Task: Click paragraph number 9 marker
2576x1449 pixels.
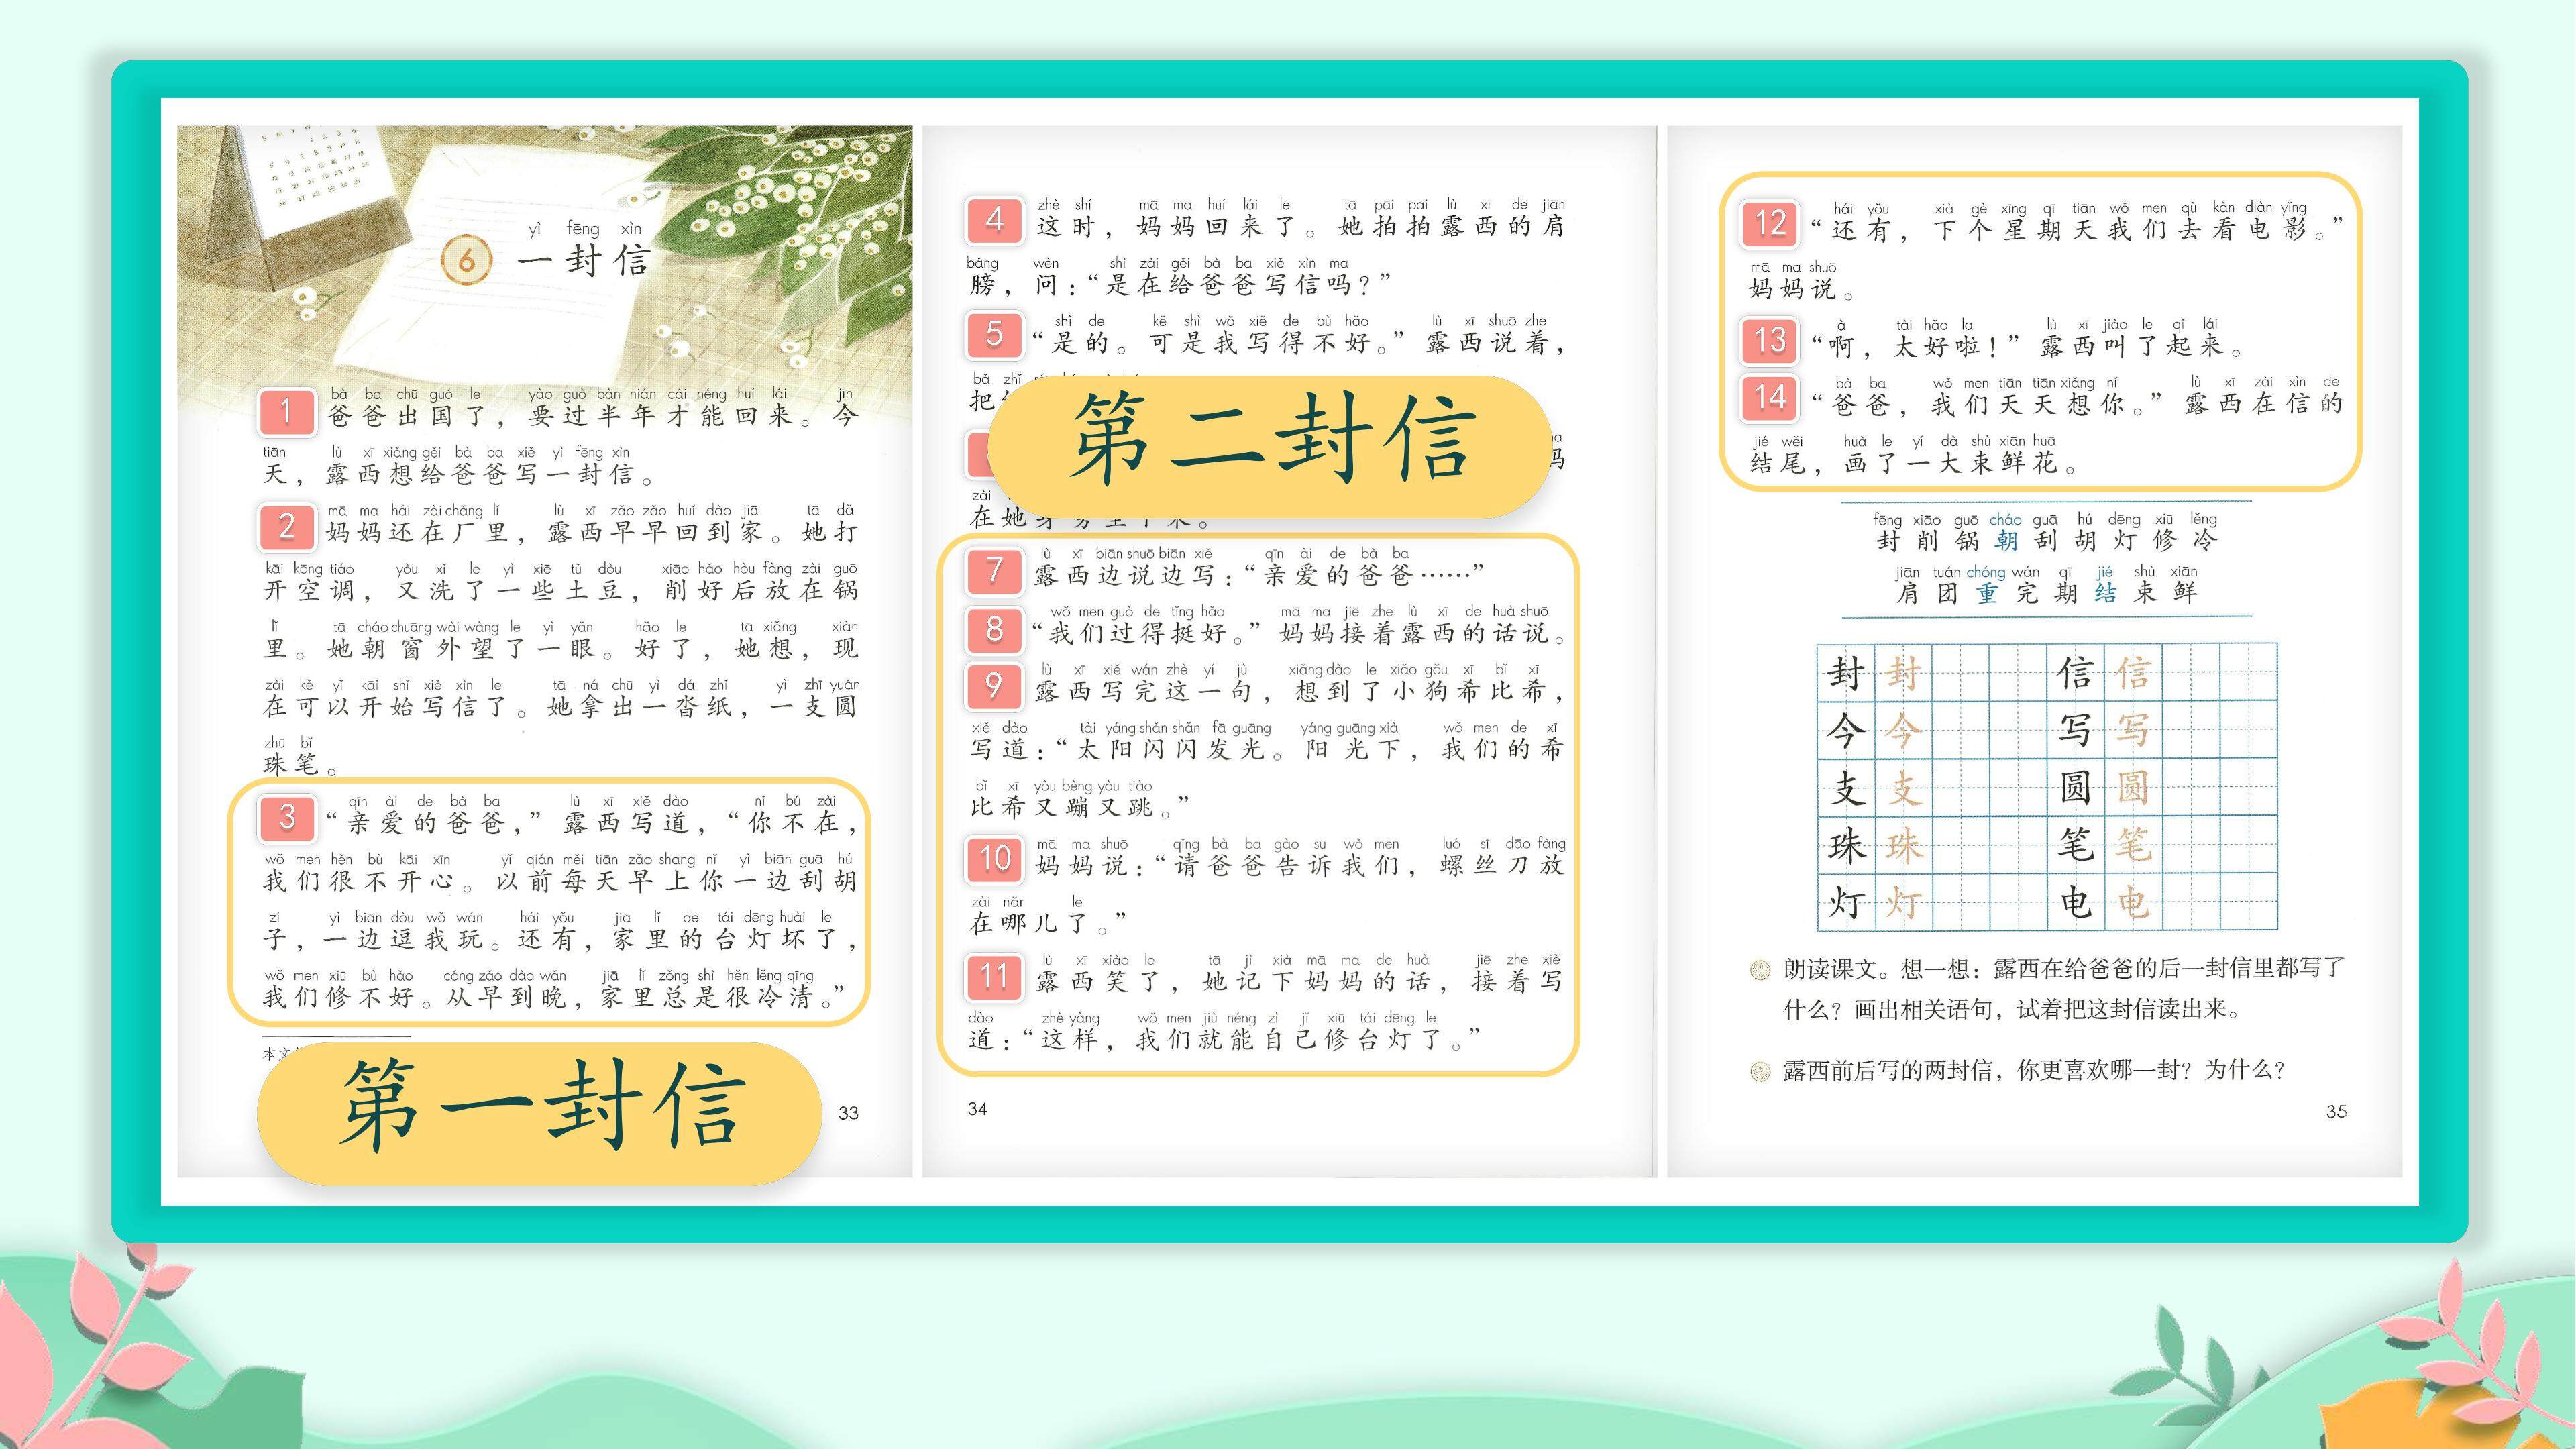Action: (994, 686)
